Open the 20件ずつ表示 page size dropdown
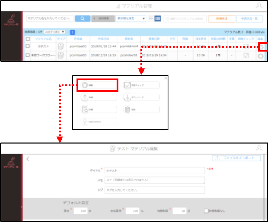 [x=54, y=32]
